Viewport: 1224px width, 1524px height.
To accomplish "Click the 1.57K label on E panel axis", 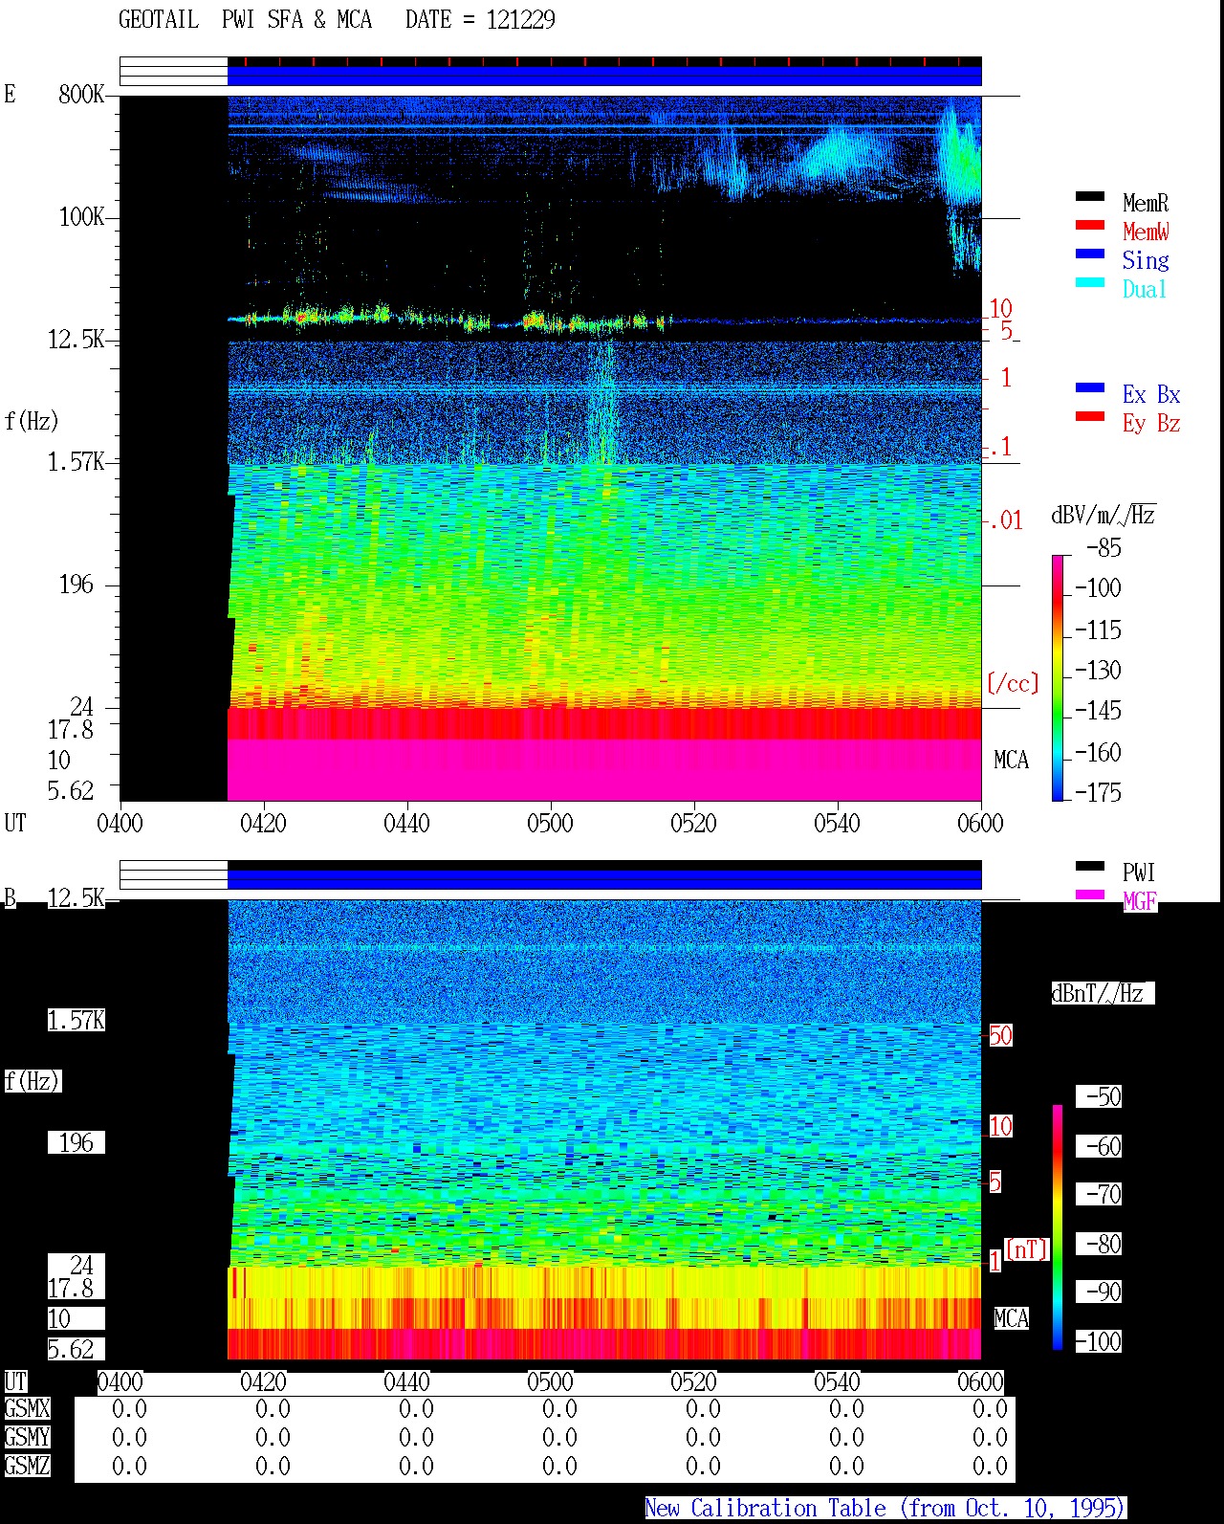I will coord(76,461).
